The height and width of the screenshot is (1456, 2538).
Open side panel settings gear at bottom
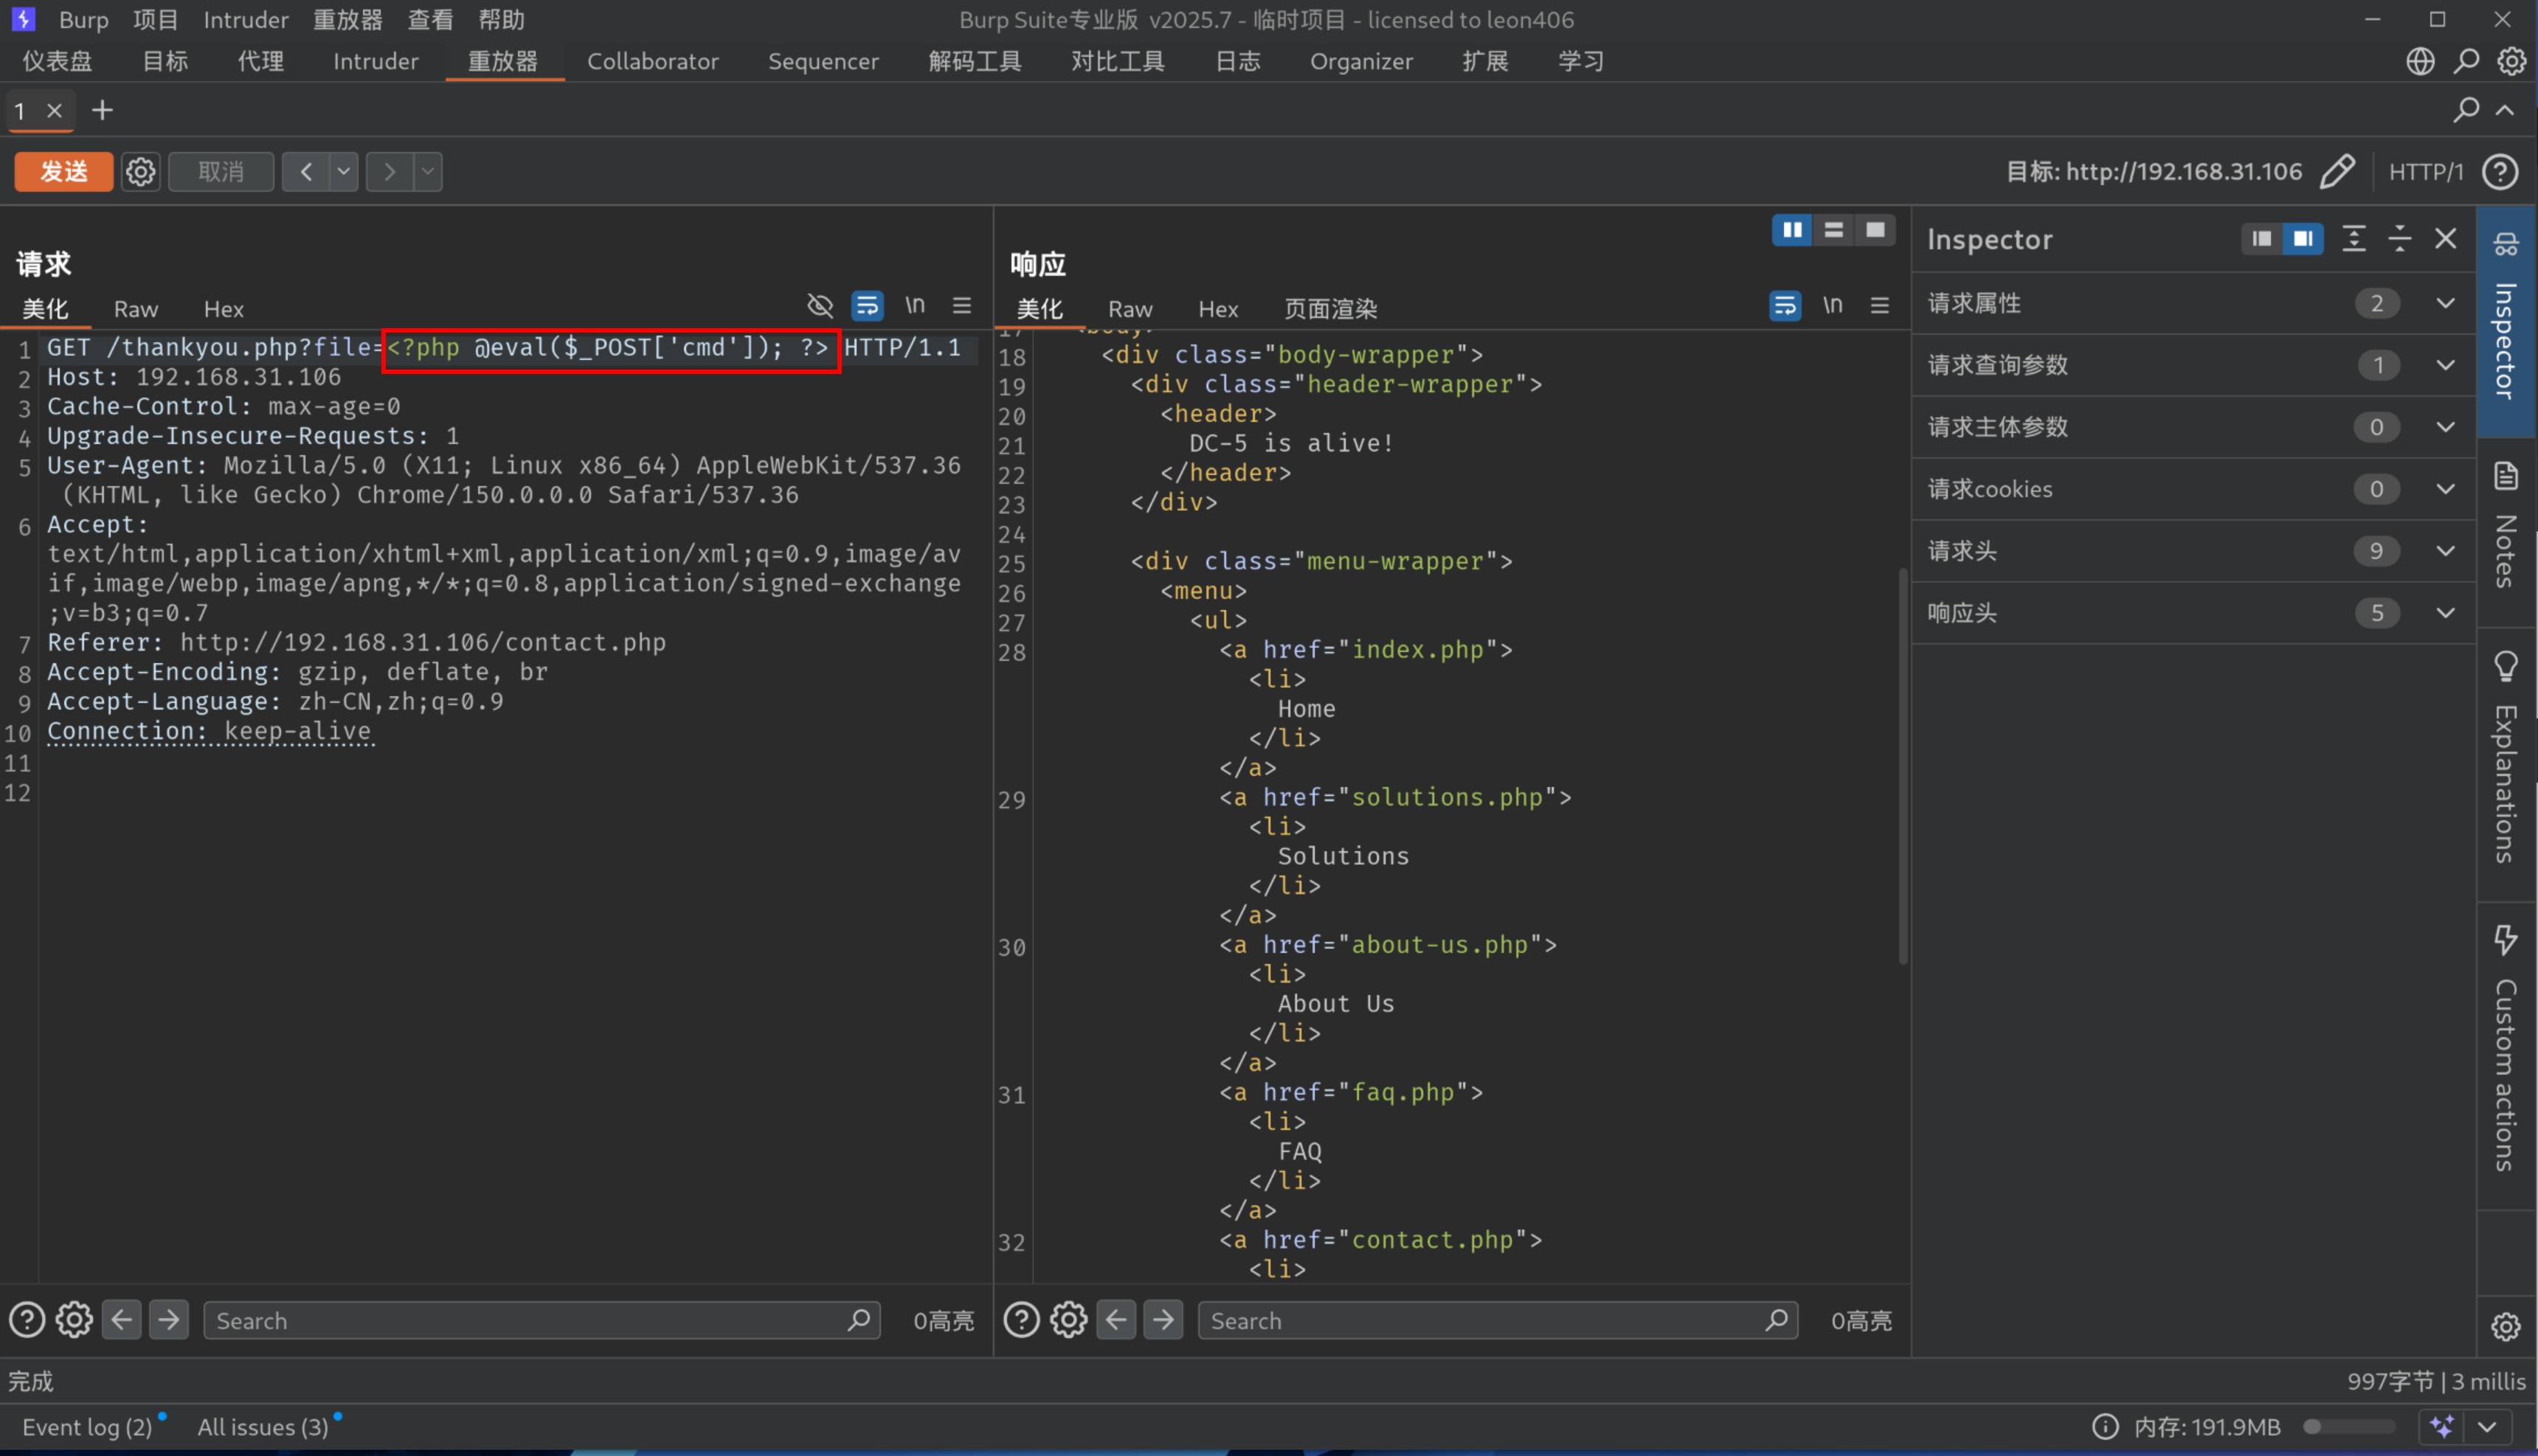click(x=2505, y=1327)
